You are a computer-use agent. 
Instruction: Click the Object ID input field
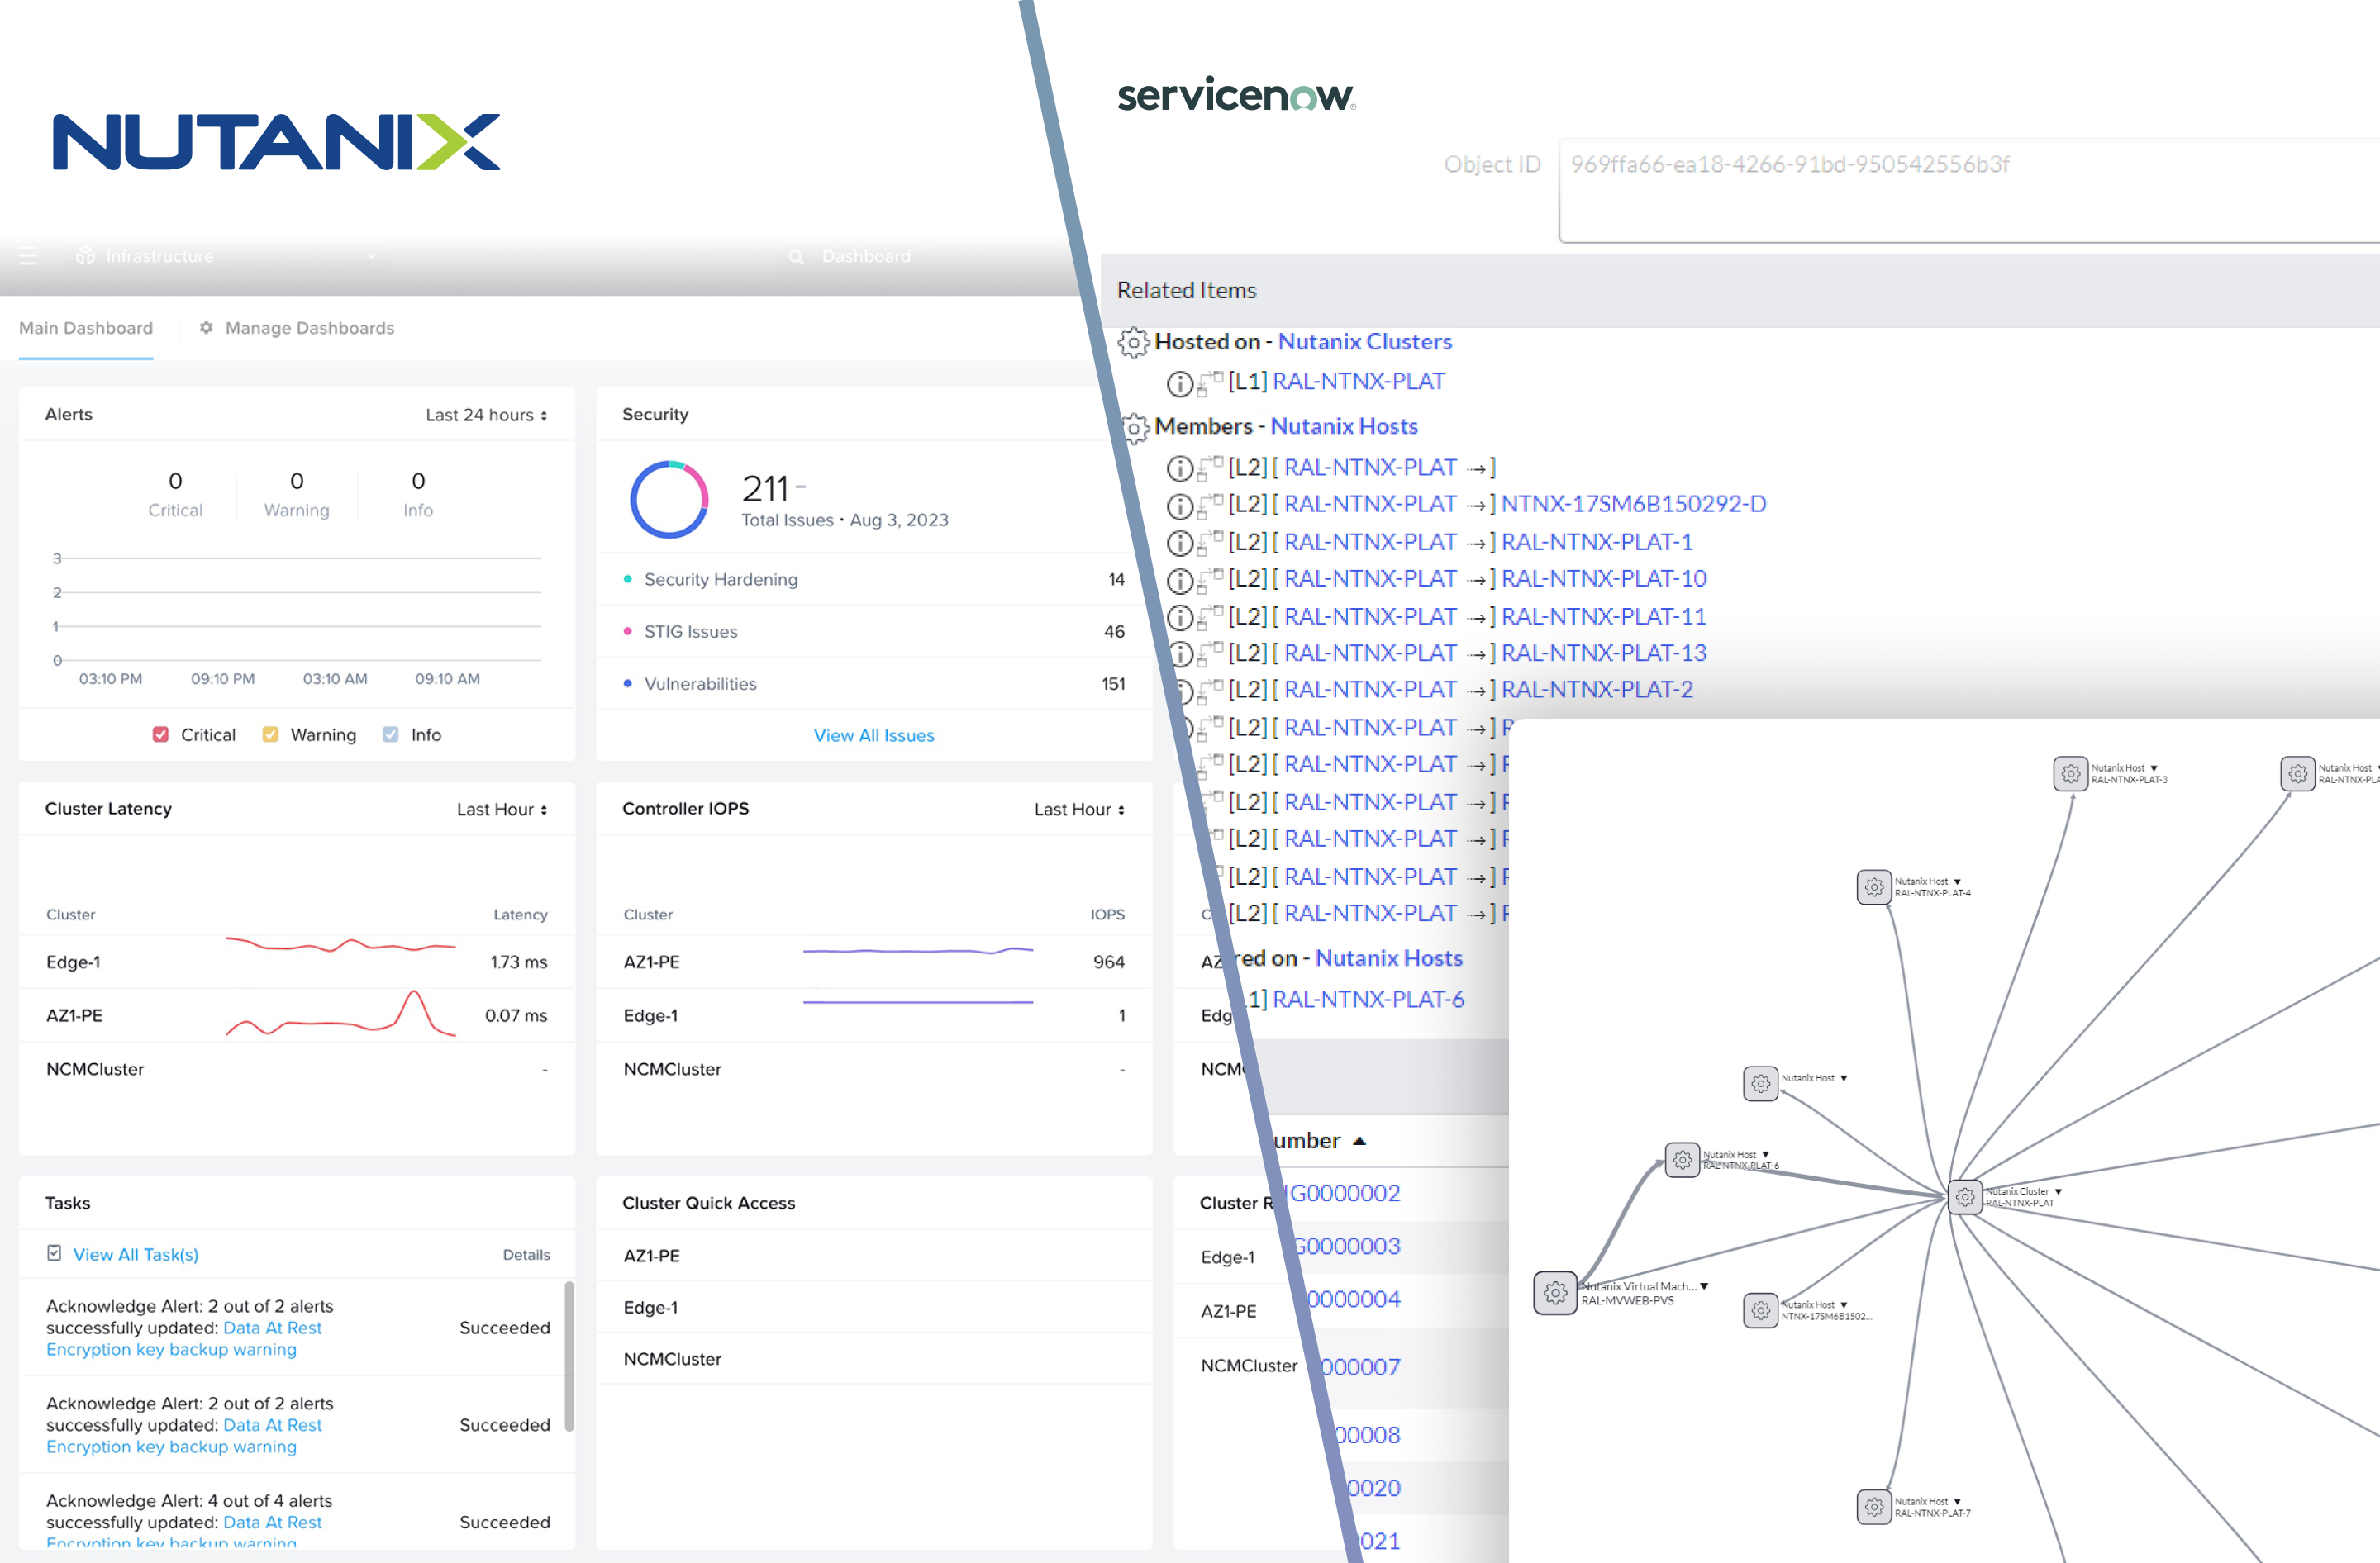[x=1969, y=191]
